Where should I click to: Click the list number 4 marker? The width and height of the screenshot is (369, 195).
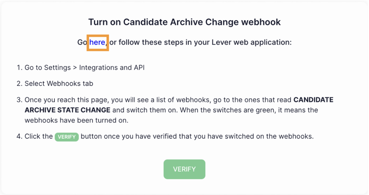19,136
